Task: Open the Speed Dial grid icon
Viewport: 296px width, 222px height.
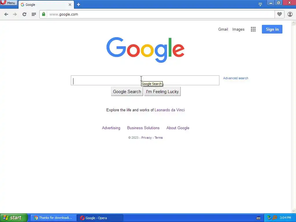Action: pyautogui.click(x=34, y=14)
